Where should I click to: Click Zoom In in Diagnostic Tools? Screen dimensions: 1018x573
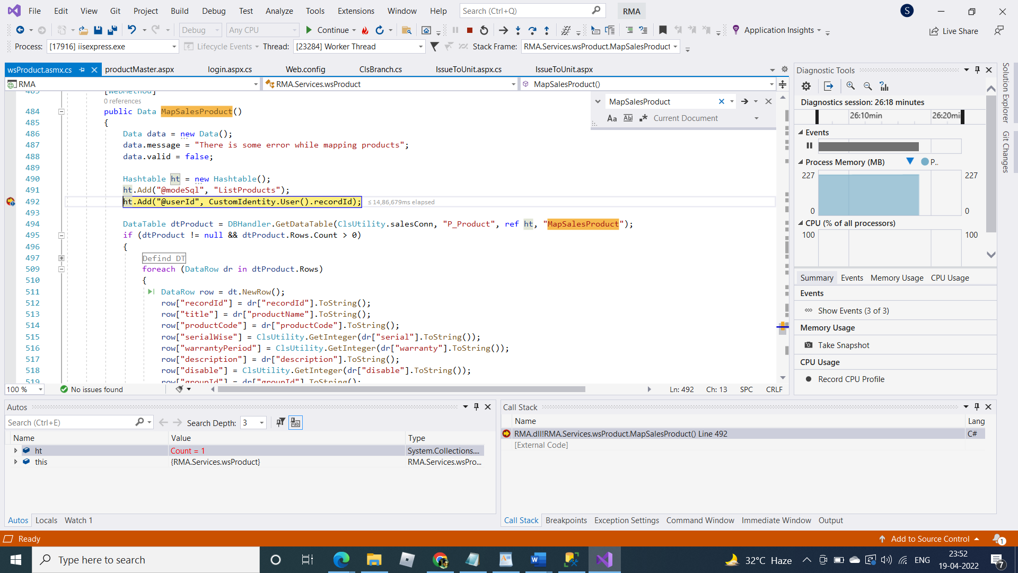850,86
